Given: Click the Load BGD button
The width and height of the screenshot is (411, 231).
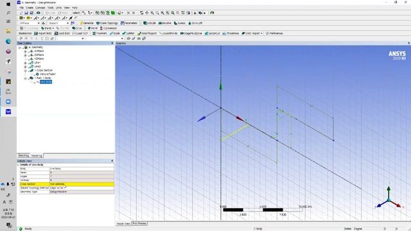Looking at the screenshot, I should (62, 33).
